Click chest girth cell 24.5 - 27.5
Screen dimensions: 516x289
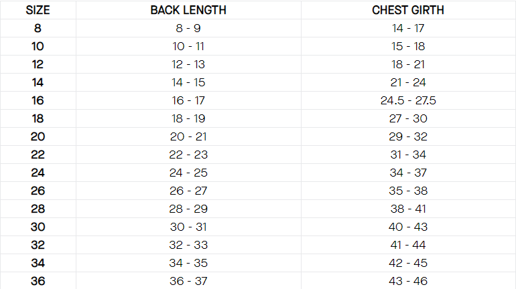coord(408,100)
